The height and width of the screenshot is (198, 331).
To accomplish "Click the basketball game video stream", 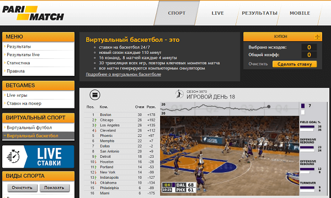I will [229, 156].
